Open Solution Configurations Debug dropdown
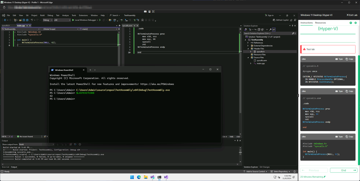 click(x=47, y=20)
